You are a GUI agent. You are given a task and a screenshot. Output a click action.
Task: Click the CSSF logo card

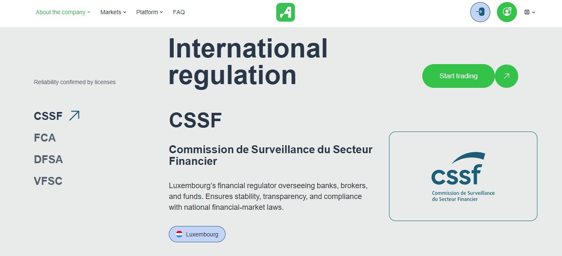(x=463, y=176)
